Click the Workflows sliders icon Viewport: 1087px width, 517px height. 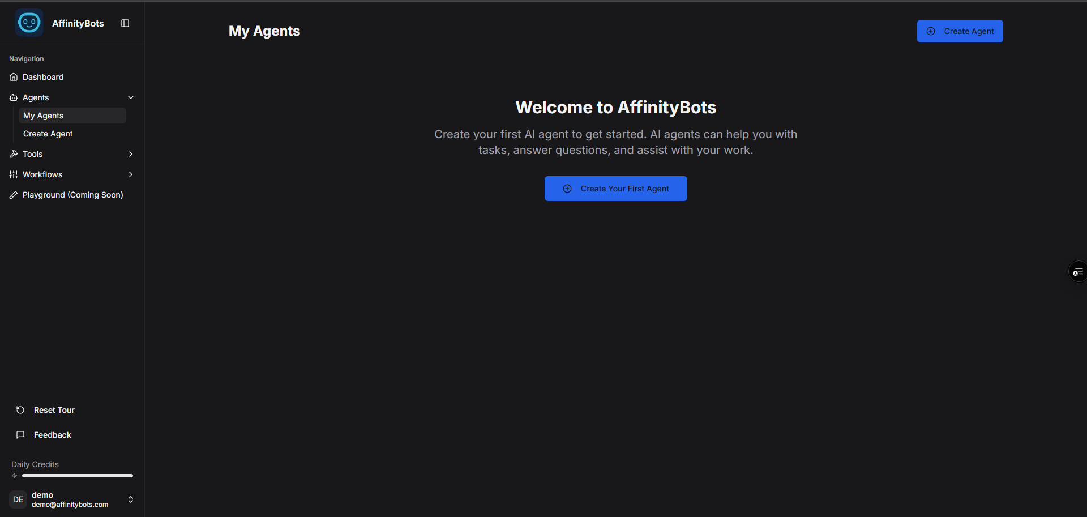coord(14,174)
